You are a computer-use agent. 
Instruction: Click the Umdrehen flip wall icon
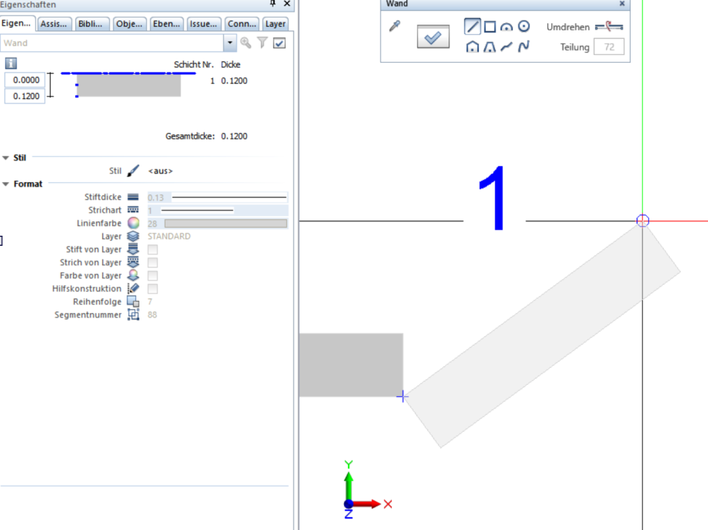608,27
